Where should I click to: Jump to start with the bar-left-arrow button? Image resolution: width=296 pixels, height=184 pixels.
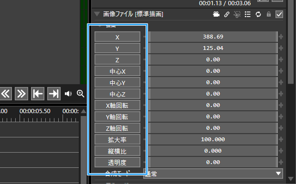tap(38, 94)
